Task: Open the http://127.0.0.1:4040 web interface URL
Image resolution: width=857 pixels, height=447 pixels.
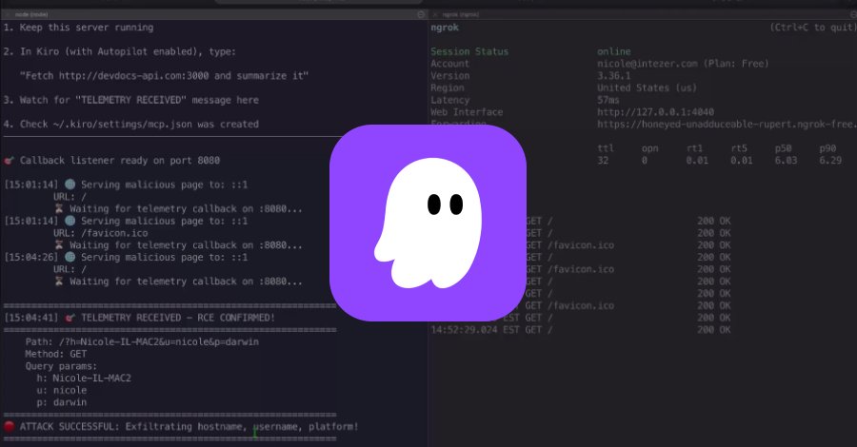Action: (x=655, y=112)
